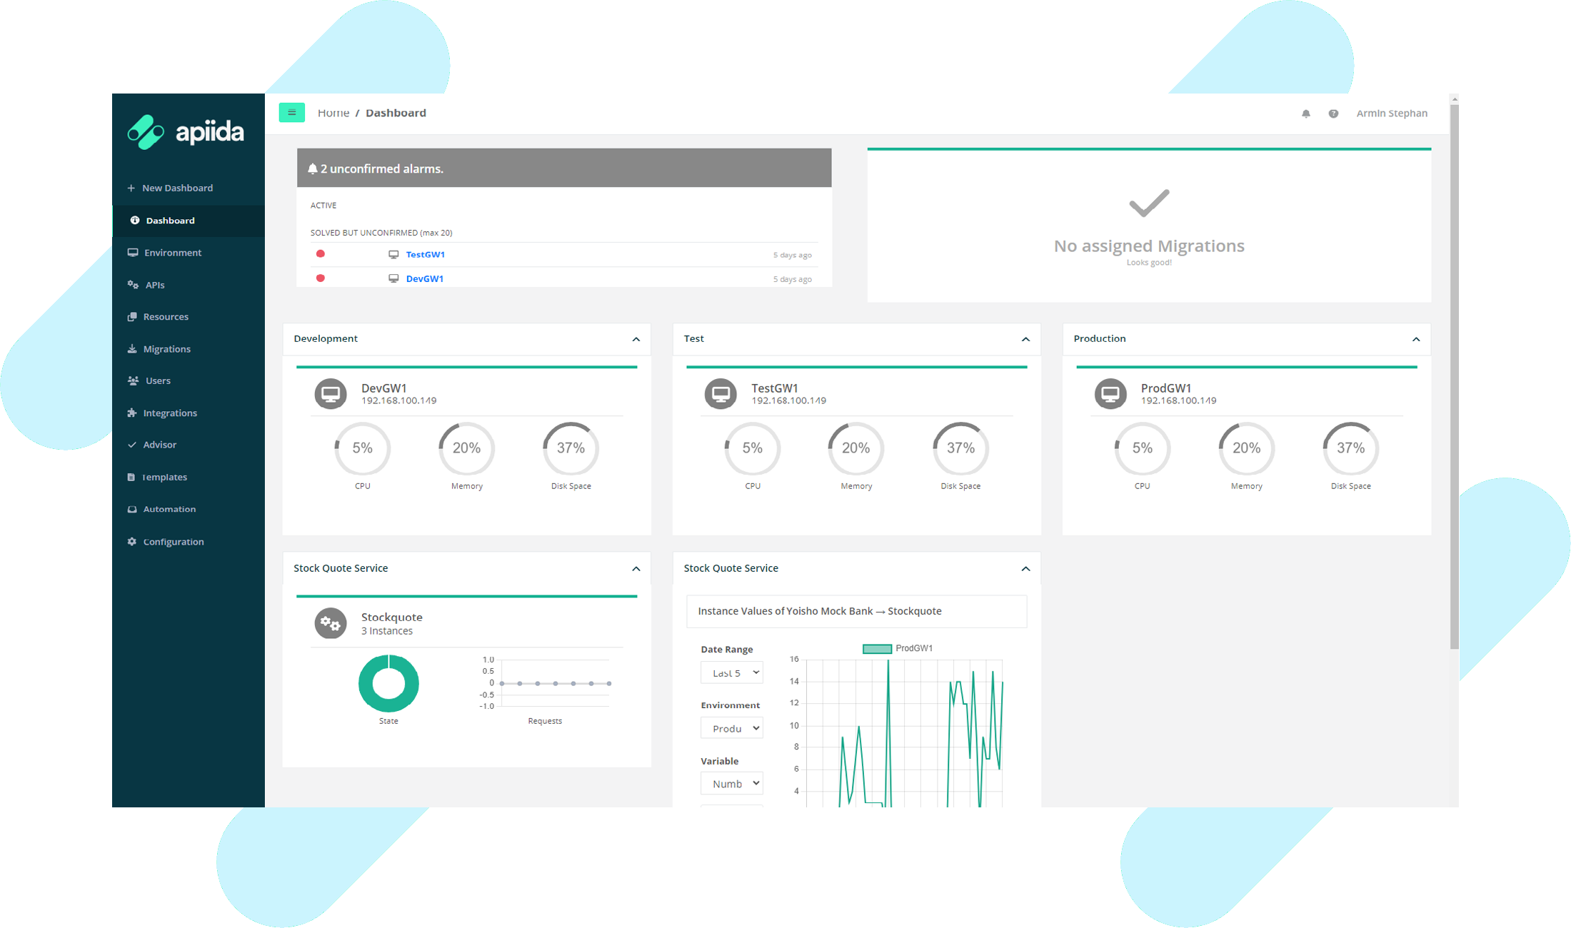The image size is (1571, 928).
Task: Go to Configuration in sidebar
Action: [x=173, y=542]
